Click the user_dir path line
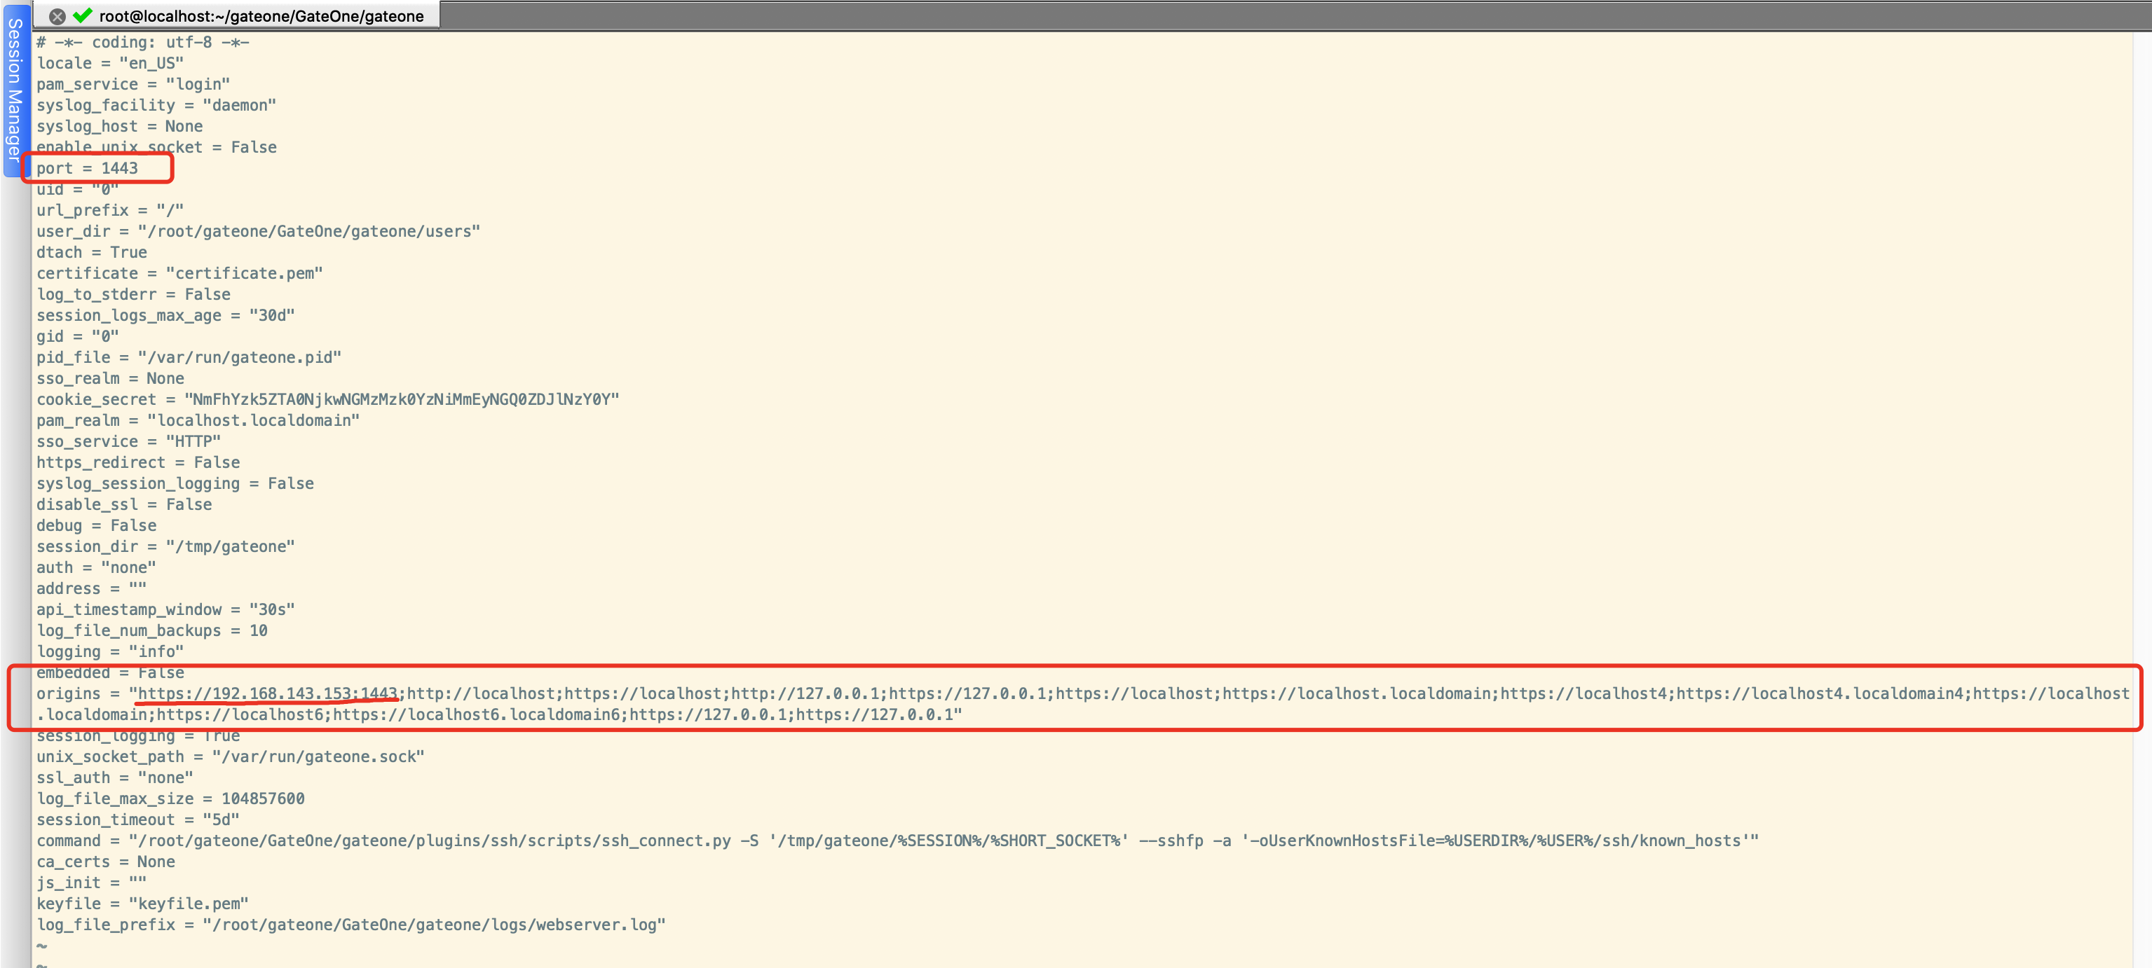 258,231
